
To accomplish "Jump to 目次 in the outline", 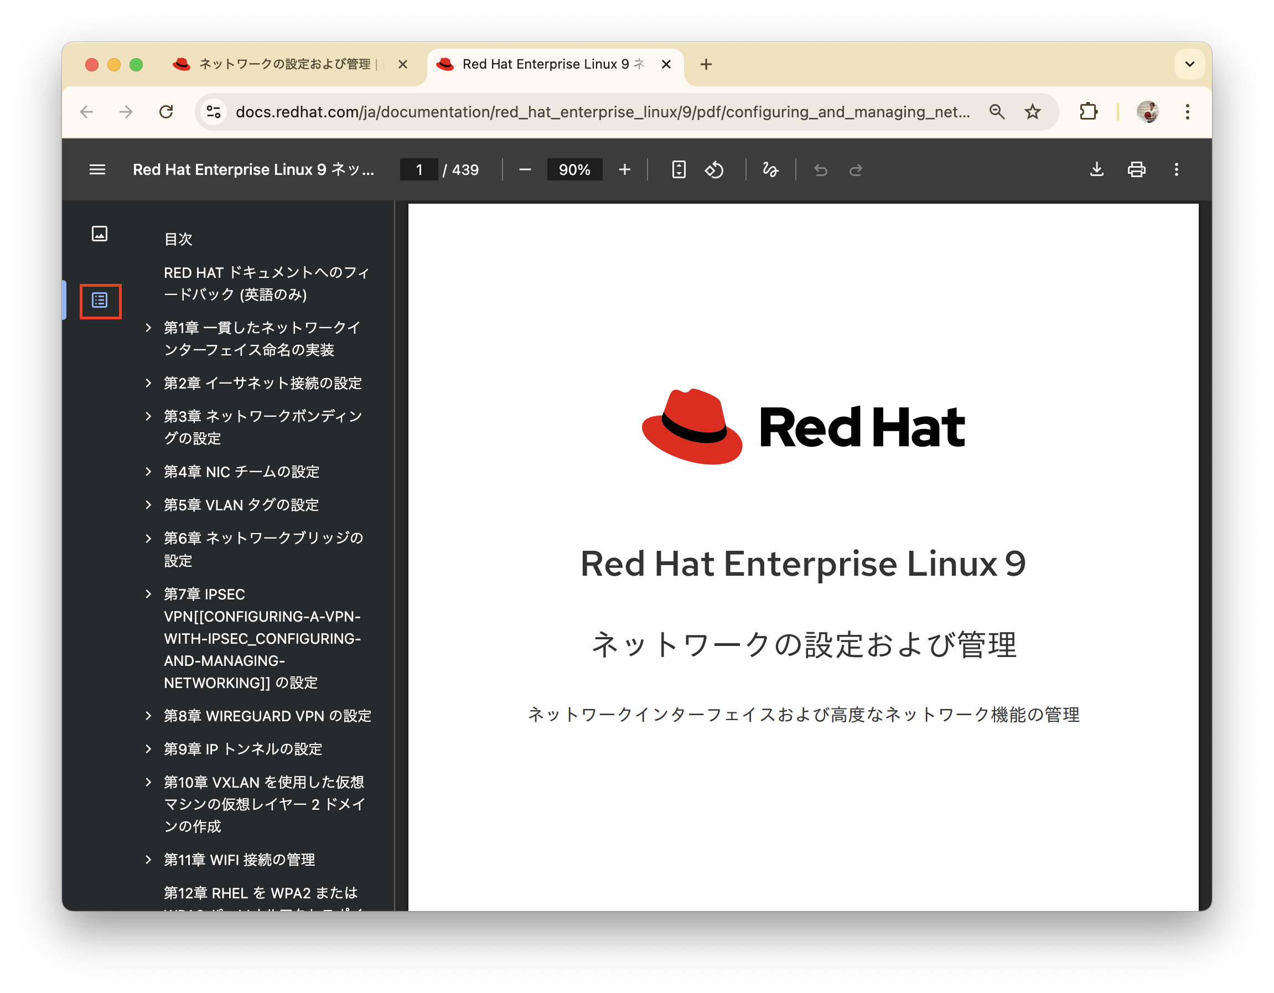I will (x=178, y=239).
